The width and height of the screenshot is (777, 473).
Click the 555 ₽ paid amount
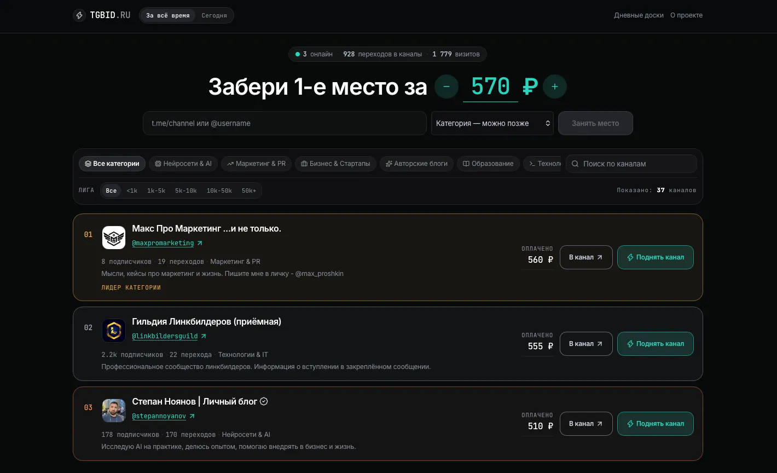click(x=541, y=347)
